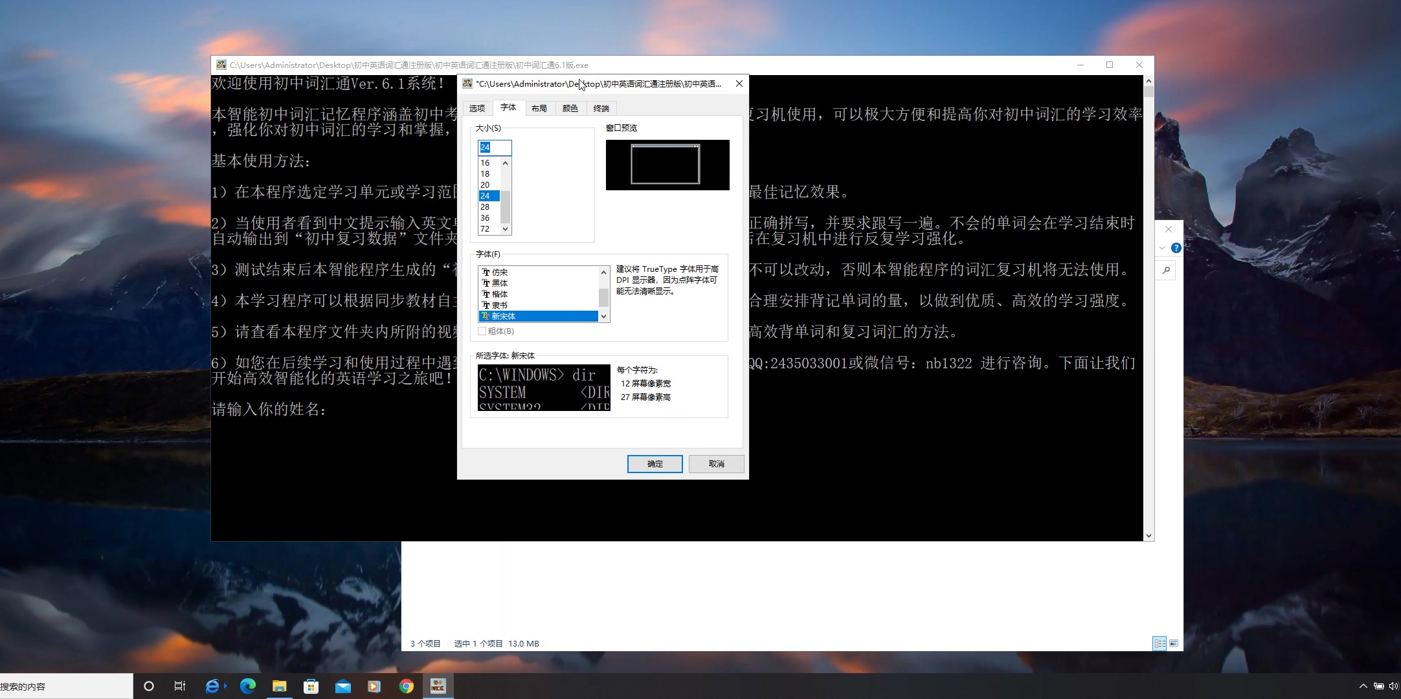The image size is (1401, 699).
Task: Open the 布局 tab
Action: [539, 109]
